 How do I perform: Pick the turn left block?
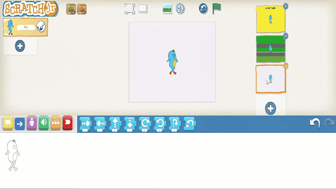coord(160,124)
